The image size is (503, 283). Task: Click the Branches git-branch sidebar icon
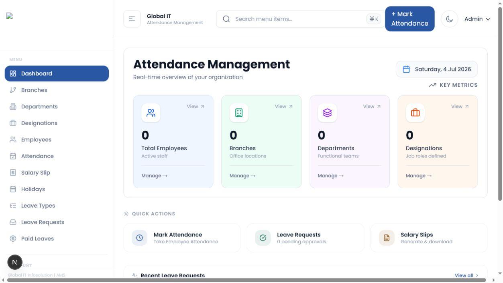[x=13, y=90]
